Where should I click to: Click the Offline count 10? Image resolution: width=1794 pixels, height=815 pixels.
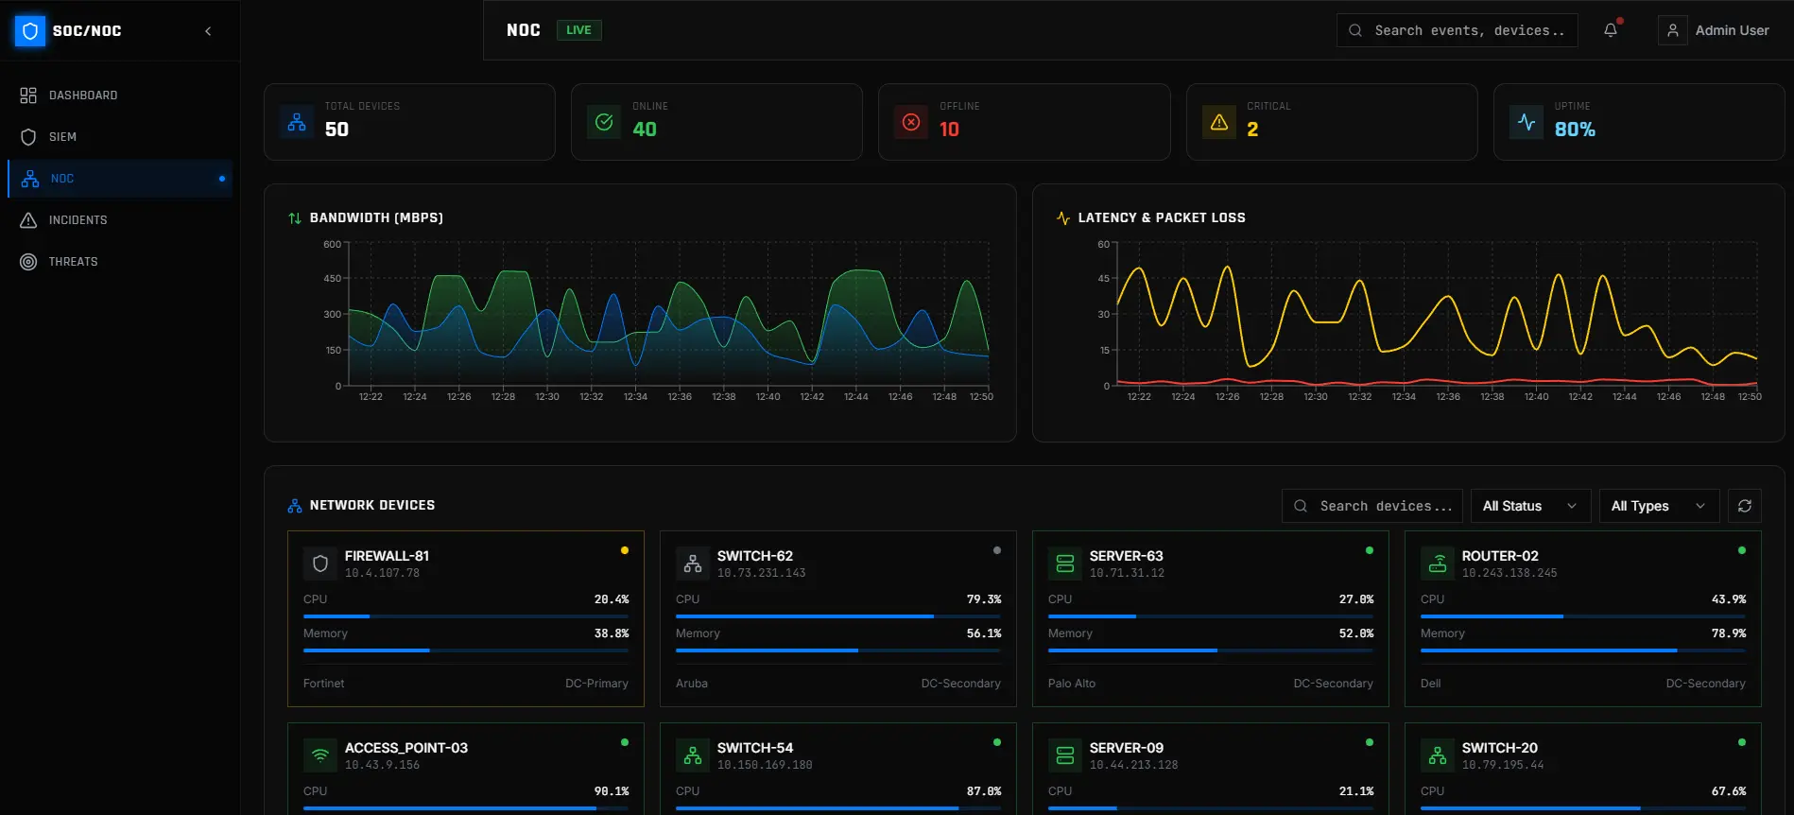pos(949,130)
